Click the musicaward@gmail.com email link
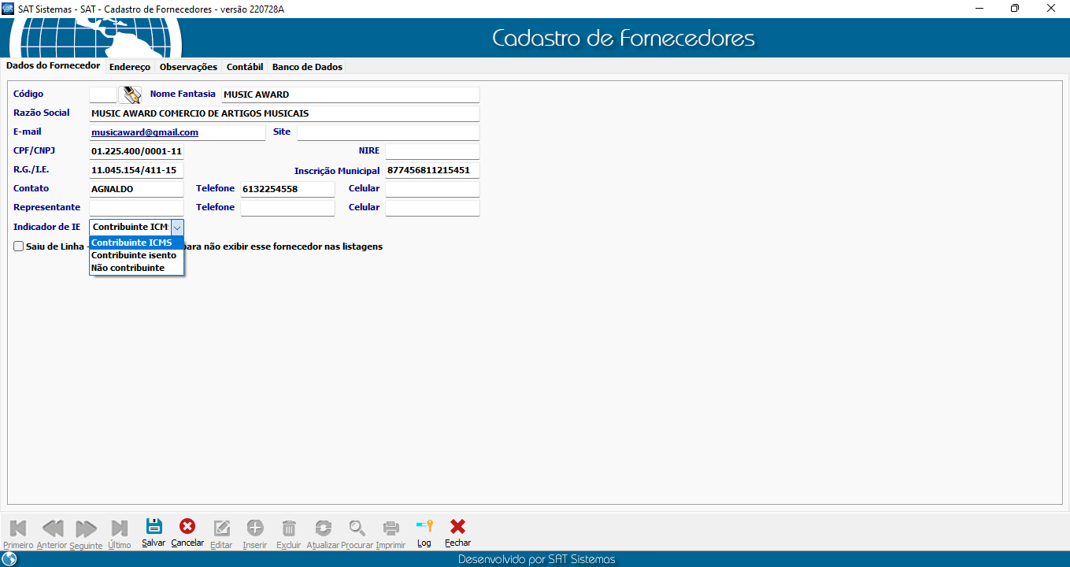 [x=145, y=132]
